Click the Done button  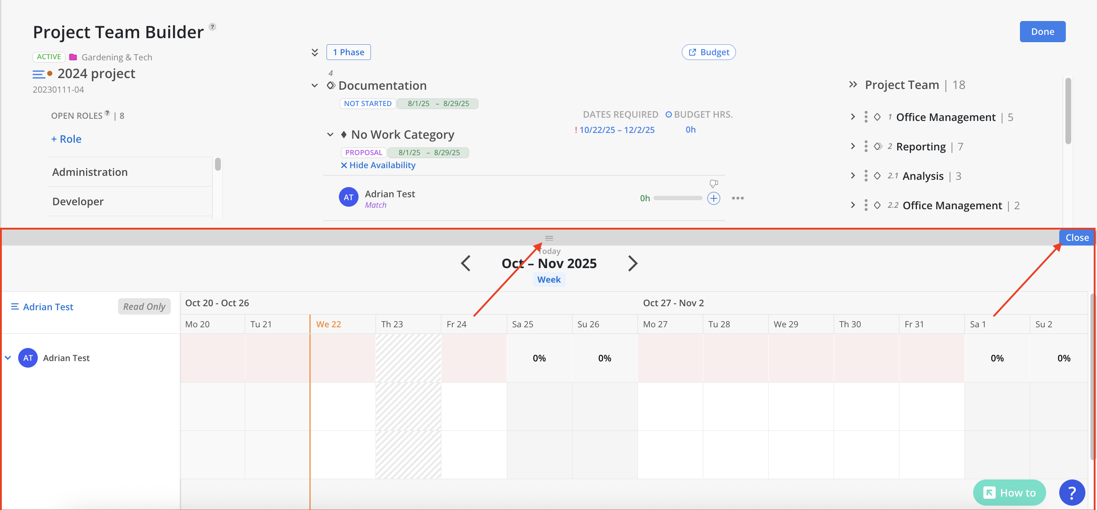(1042, 32)
